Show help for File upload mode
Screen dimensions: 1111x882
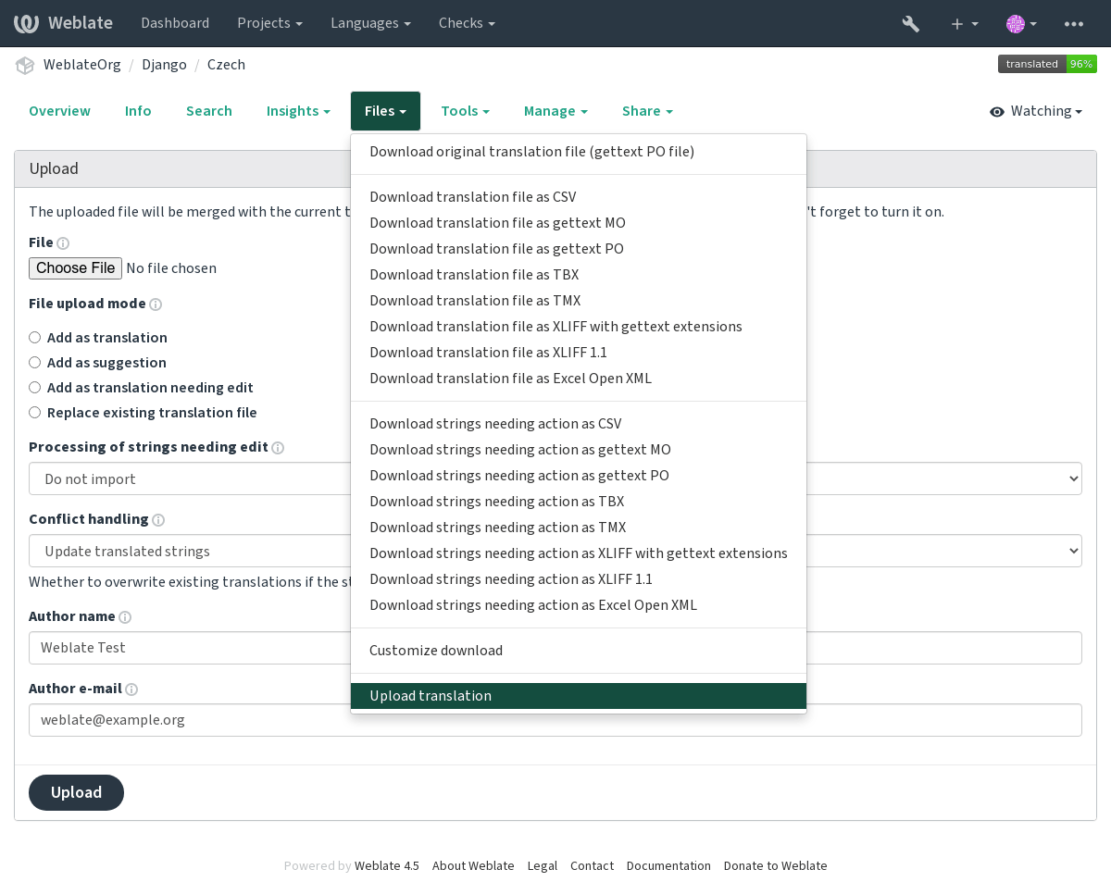156,304
